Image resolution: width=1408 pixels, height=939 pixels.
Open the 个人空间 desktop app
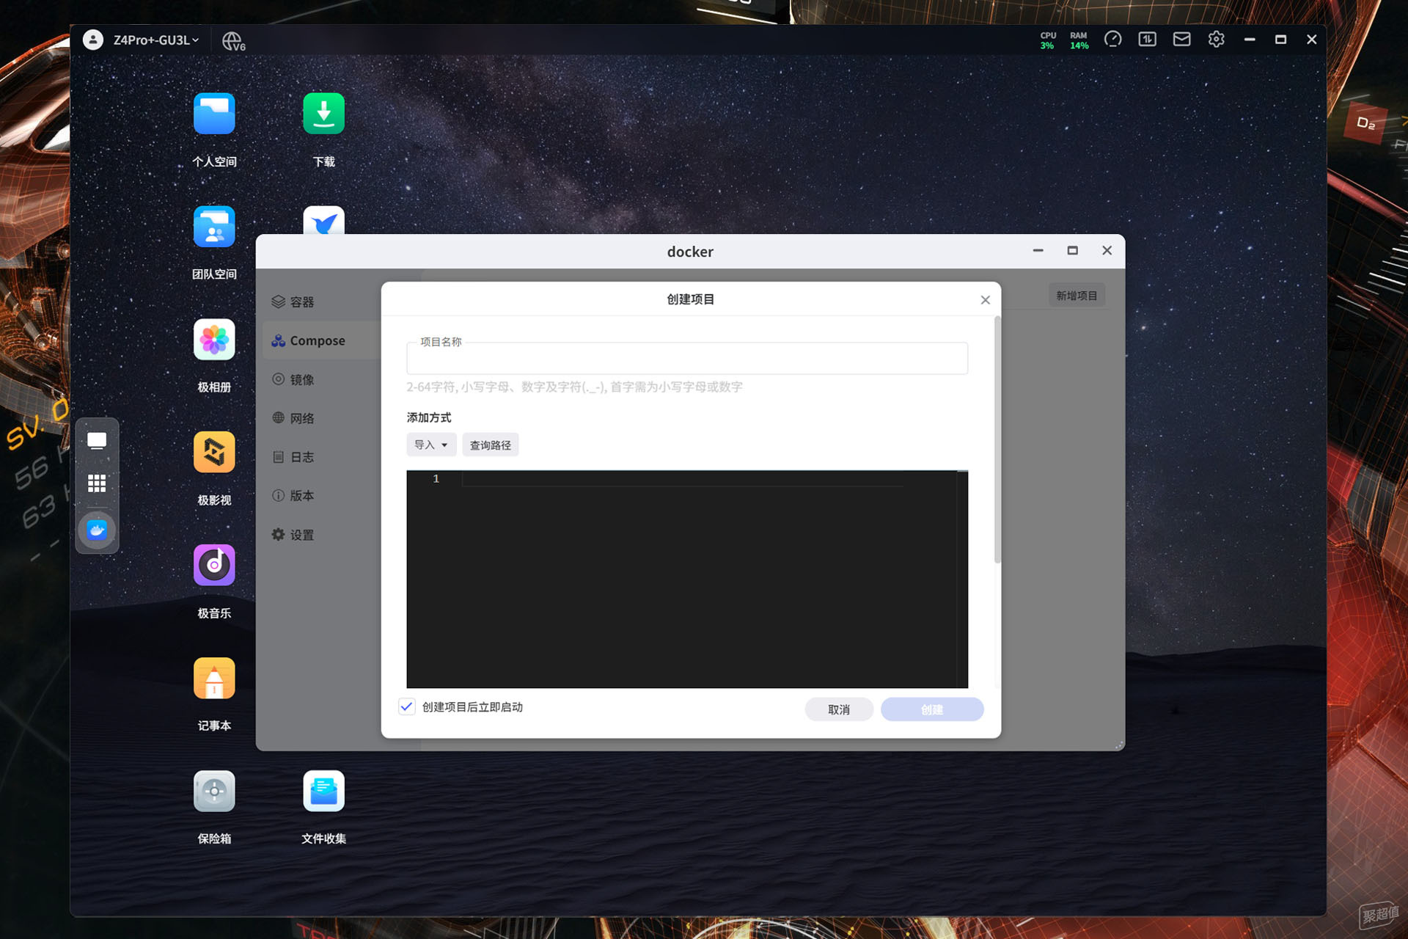[214, 114]
